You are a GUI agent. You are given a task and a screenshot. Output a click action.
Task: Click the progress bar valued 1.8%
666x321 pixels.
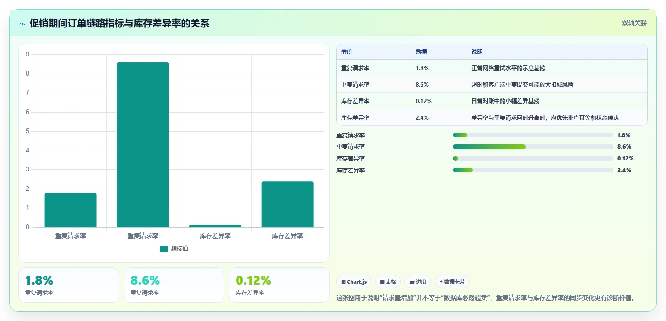pyautogui.click(x=533, y=135)
